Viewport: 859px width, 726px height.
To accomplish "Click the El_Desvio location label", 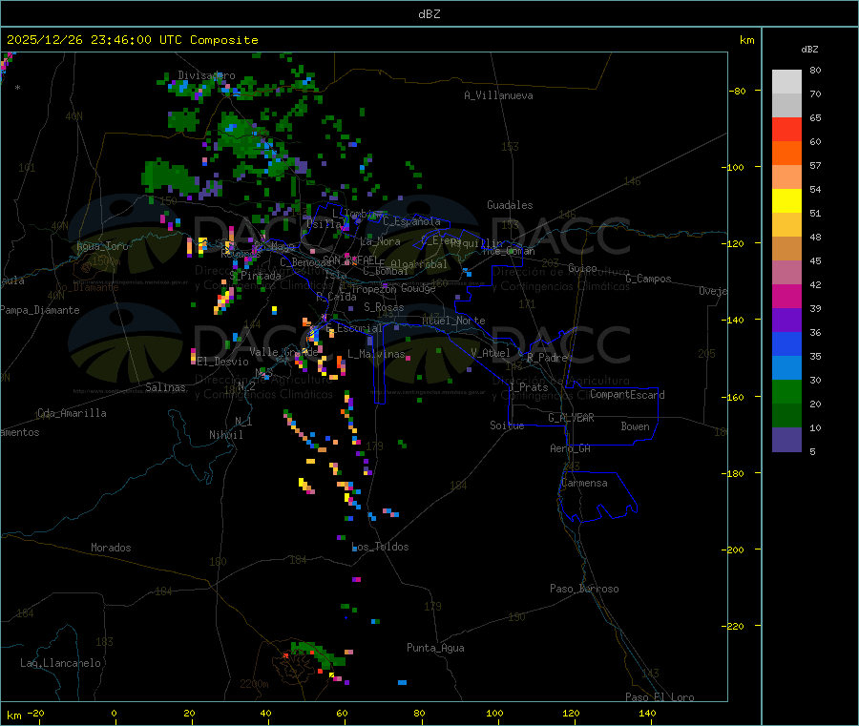I will pos(222,362).
